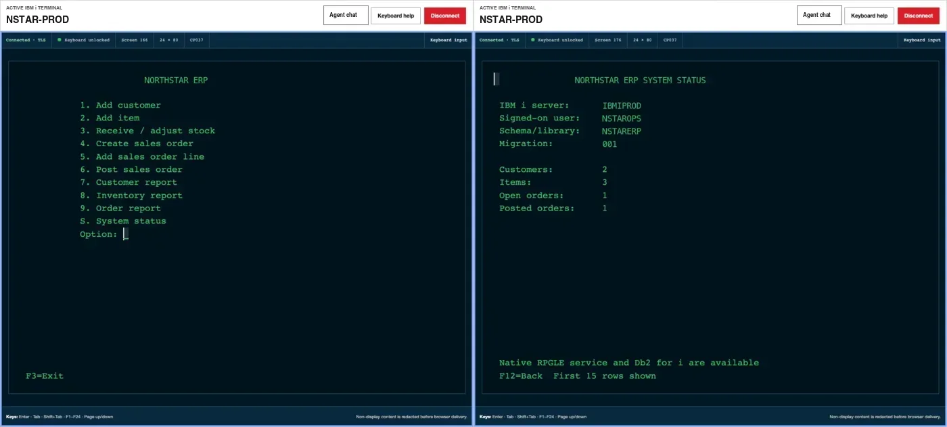Click the 'Open orders:' label

(x=532, y=196)
